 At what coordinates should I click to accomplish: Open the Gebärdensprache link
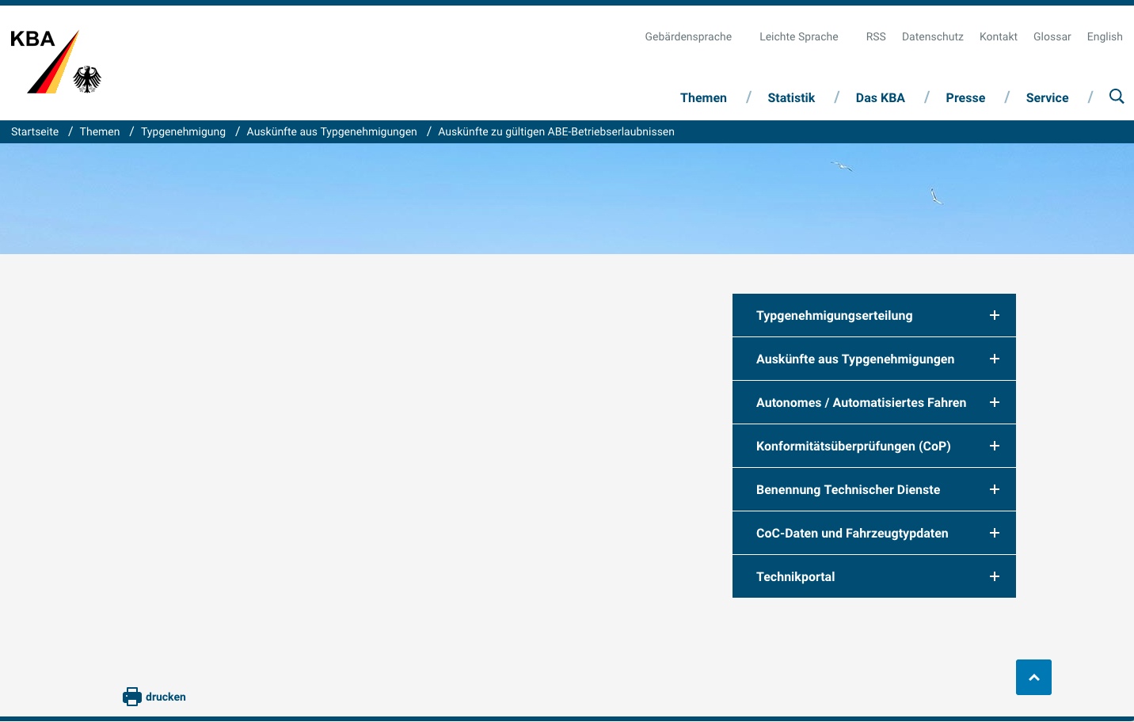click(x=688, y=37)
